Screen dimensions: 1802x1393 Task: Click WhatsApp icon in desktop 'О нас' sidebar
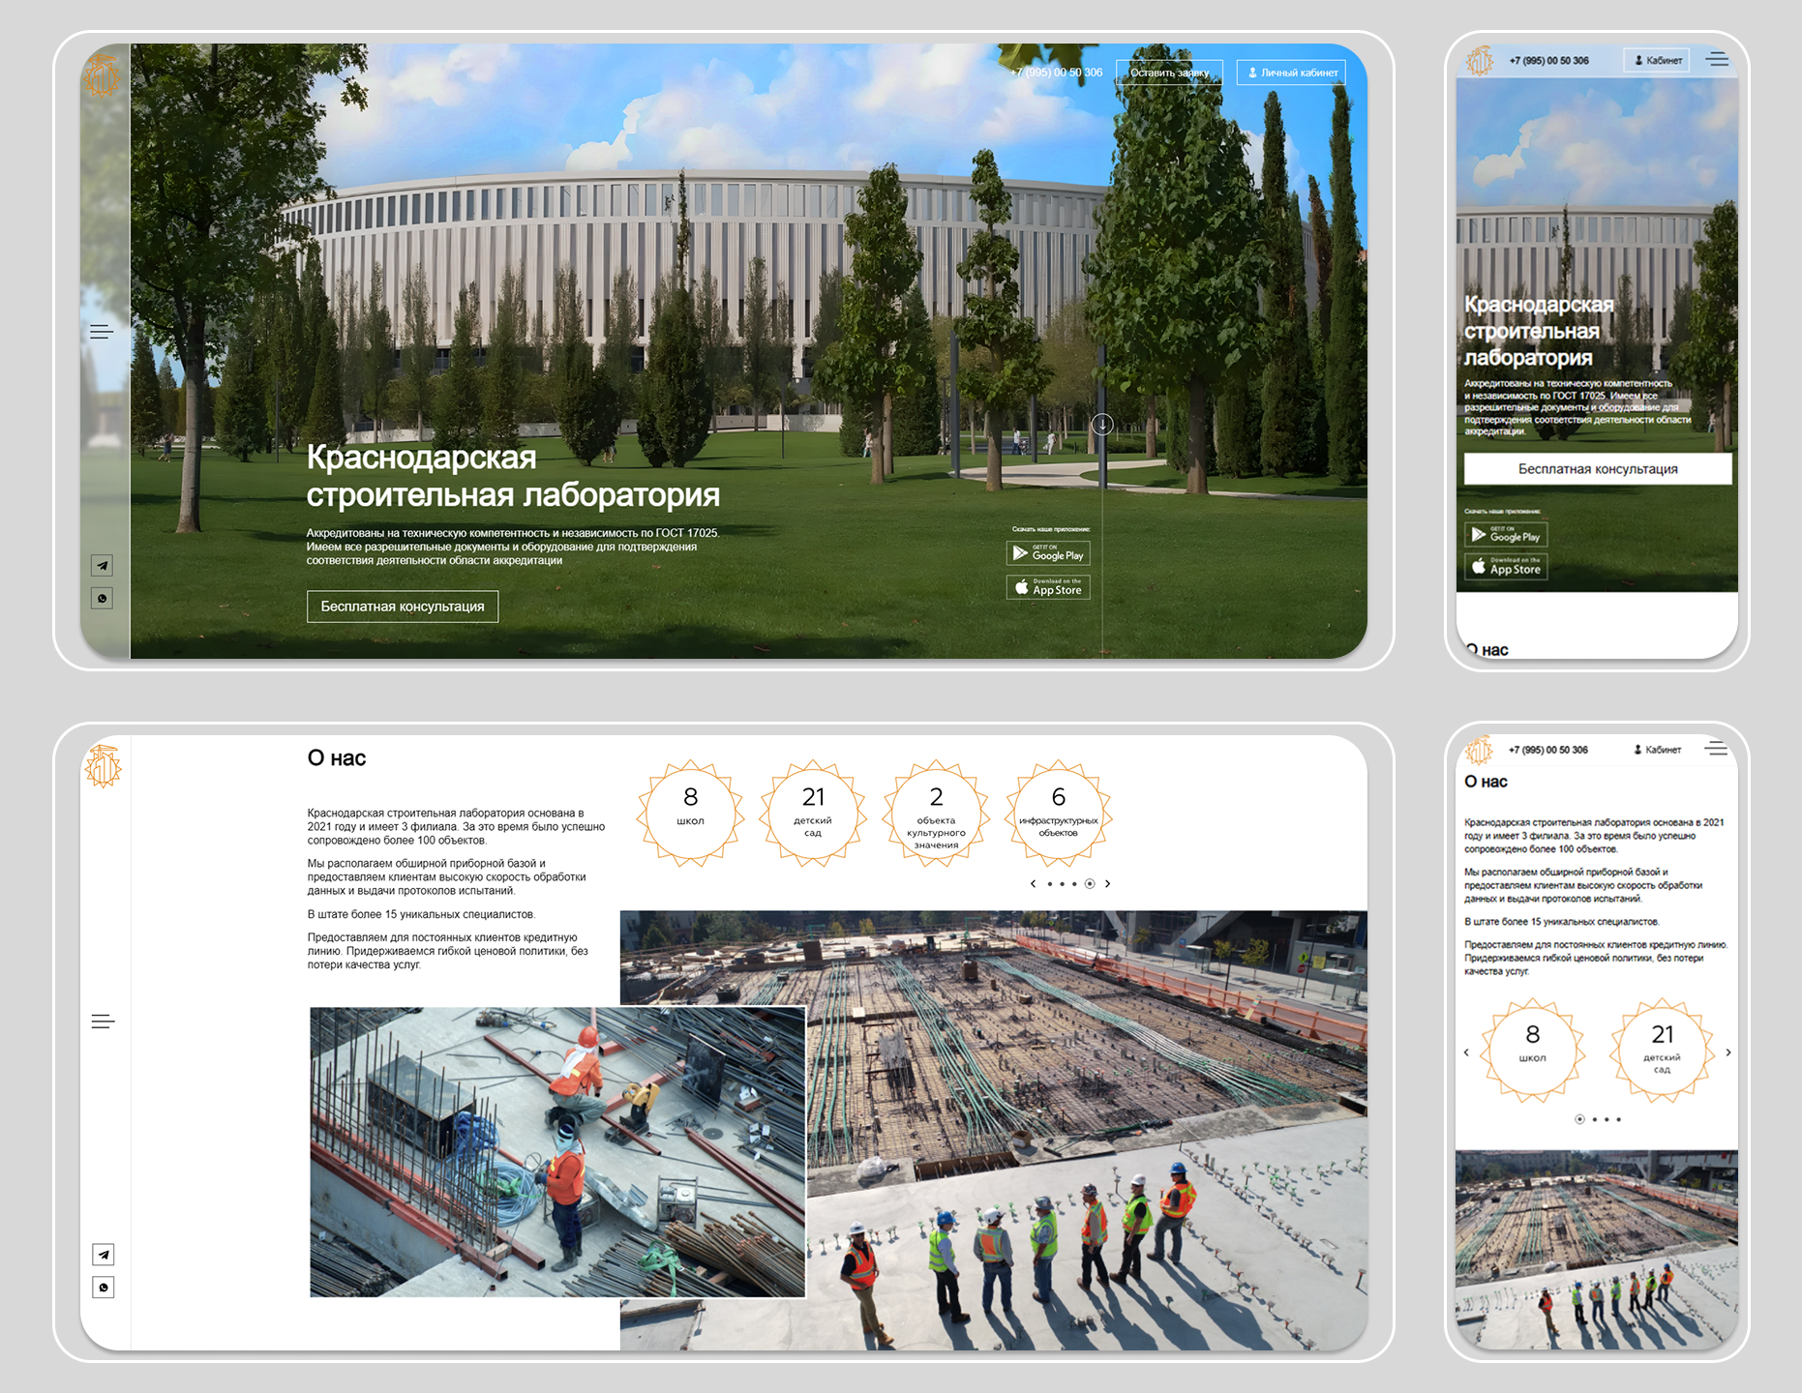pyautogui.click(x=103, y=1288)
